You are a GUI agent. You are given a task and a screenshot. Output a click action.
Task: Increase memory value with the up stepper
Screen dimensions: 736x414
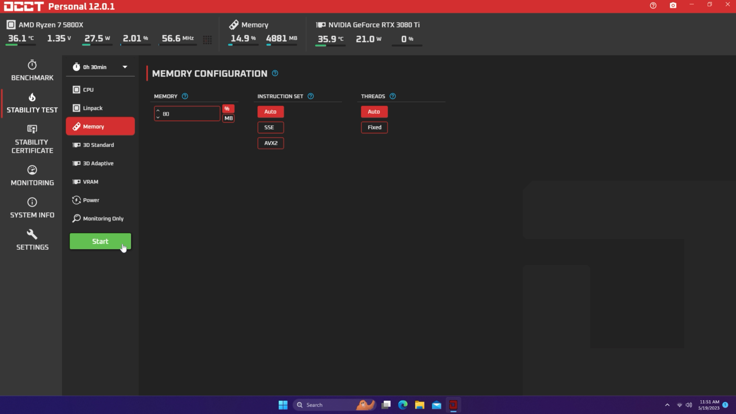coord(158,111)
